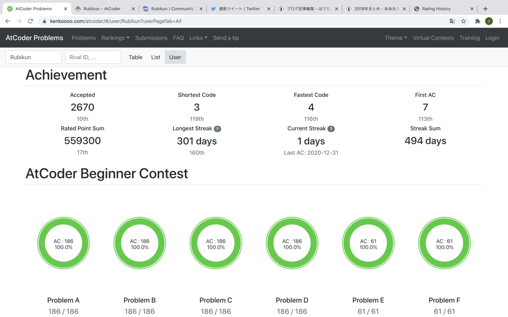Viewport: 508px width, 317px height.
Task: Click the AtCoder Problems brand title
Action: (x=34, y=38)
